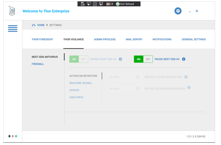Click the Hot Reload check icon

(118, 4)
